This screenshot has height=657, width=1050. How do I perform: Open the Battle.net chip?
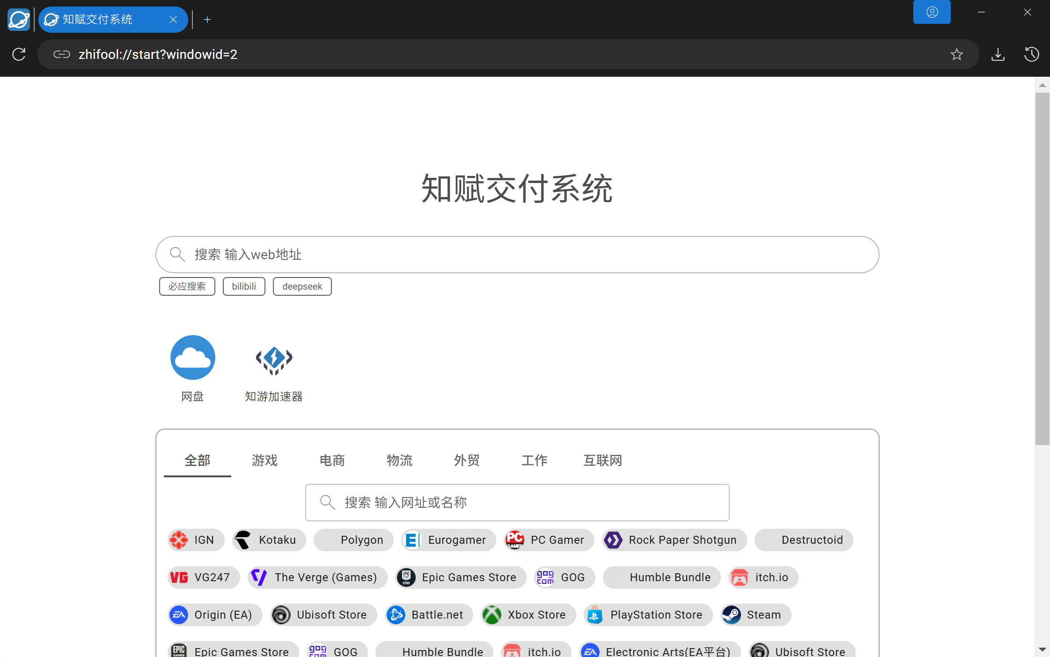[x=429, y=614]
